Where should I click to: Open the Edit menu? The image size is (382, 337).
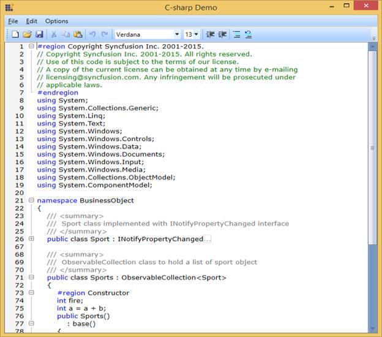(x=32, y=21)
